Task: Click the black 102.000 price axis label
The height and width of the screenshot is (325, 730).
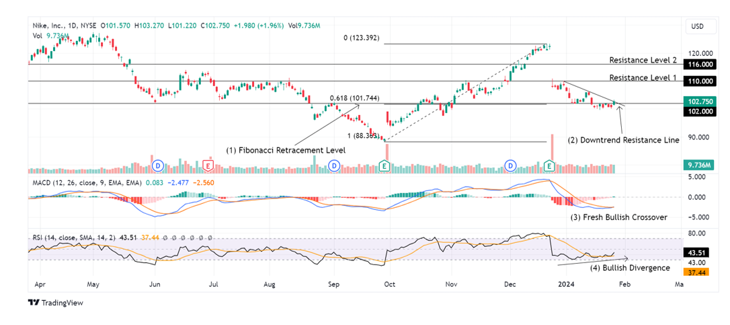Action: click(x=698, y=112)
